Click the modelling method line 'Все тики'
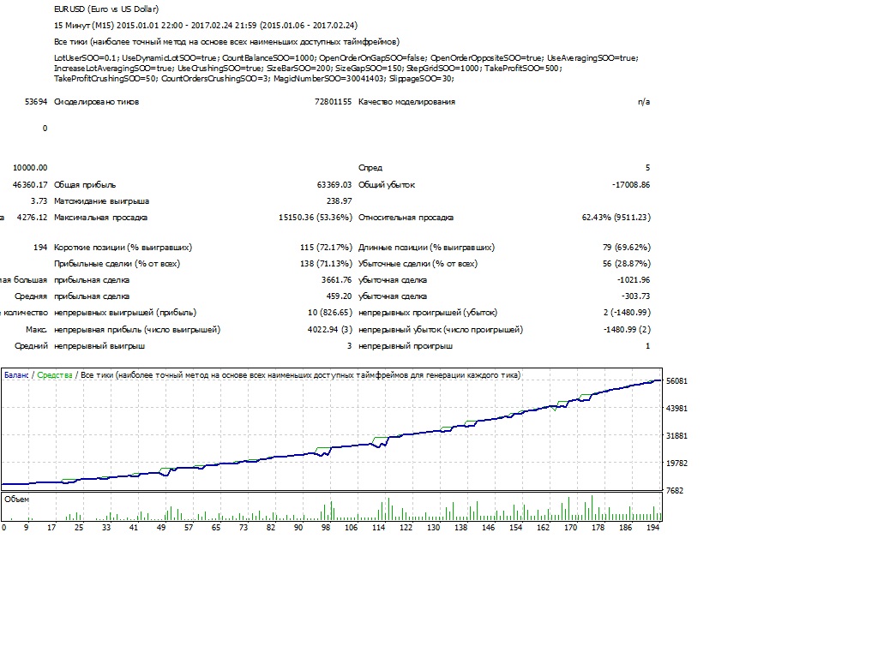This screenshot has height=658, width=878. click(226, 41)
